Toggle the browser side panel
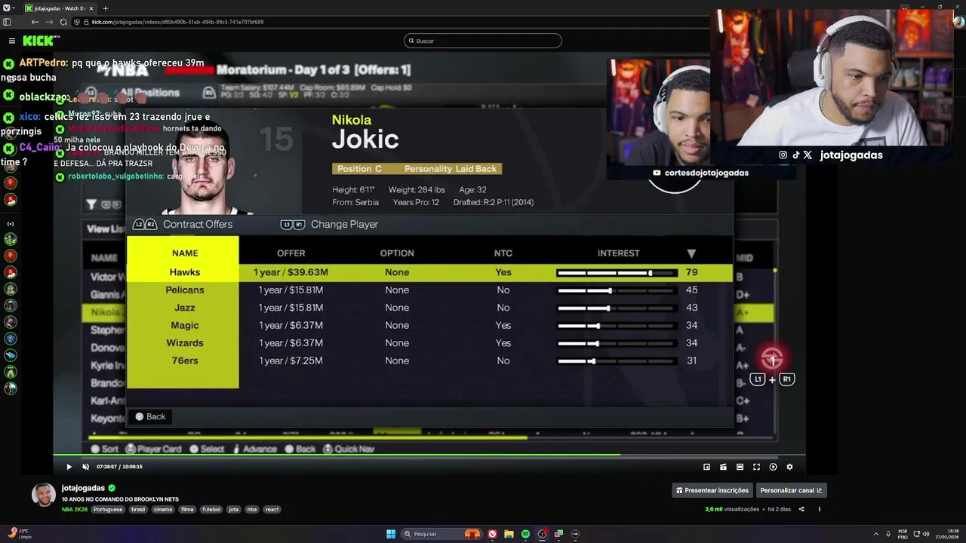The width and height of the screenshot is (966, 543). 8,22
